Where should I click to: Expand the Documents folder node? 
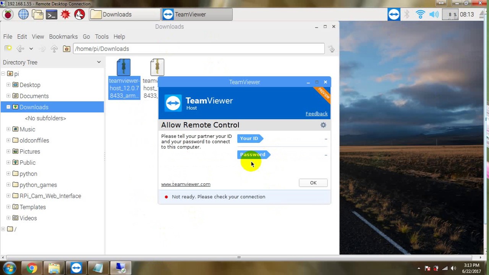[x=8, y=96]
